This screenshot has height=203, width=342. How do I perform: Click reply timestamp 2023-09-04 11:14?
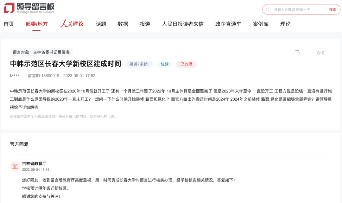click(35, 170)
